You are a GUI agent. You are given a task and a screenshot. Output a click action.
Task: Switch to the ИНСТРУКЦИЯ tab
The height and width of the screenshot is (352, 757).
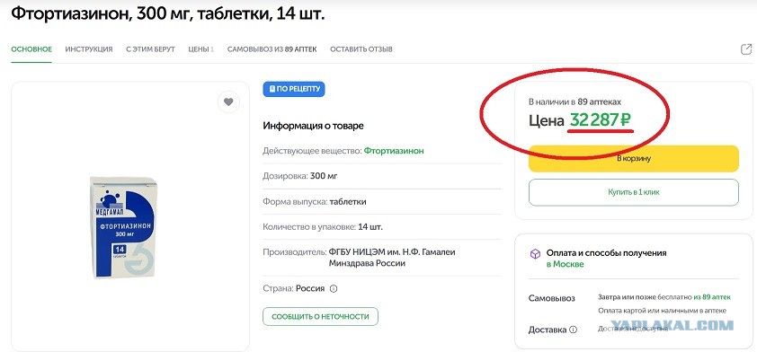click(x=89, y=49)
